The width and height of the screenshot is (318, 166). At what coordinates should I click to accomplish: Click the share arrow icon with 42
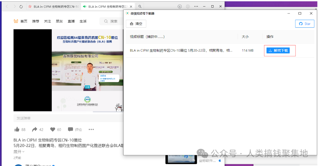pyautogui.click(x=35, y=130)
